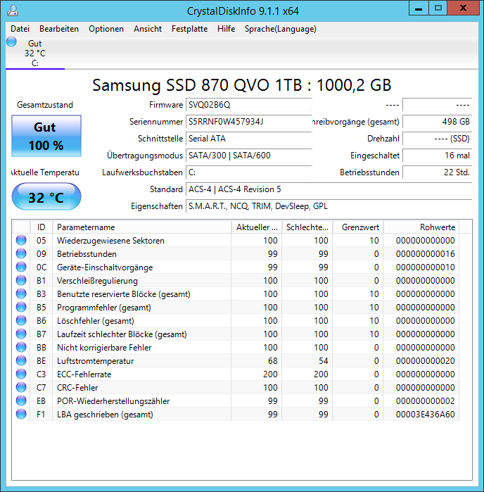Click raw value 000000000016 of Betriebsstunden
This screenshot has width=484, height=492.
[425, 254]
